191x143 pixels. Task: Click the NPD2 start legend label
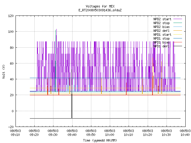point(162,19)
